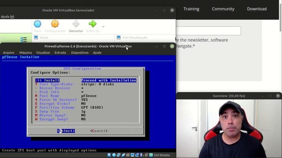Click the Select button in ZFS Configuration
This screenshot has height=158, width=282.
(66, 131)
